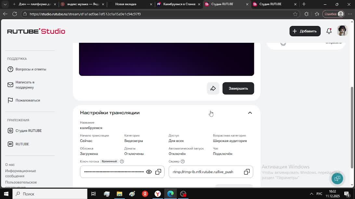Open Task View on taskbar
Viewport: 355px width, 199px height.
[x=93, y=194]
